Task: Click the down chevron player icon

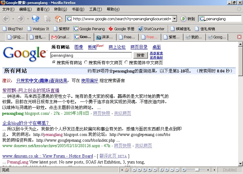Action: click(177, 170)
